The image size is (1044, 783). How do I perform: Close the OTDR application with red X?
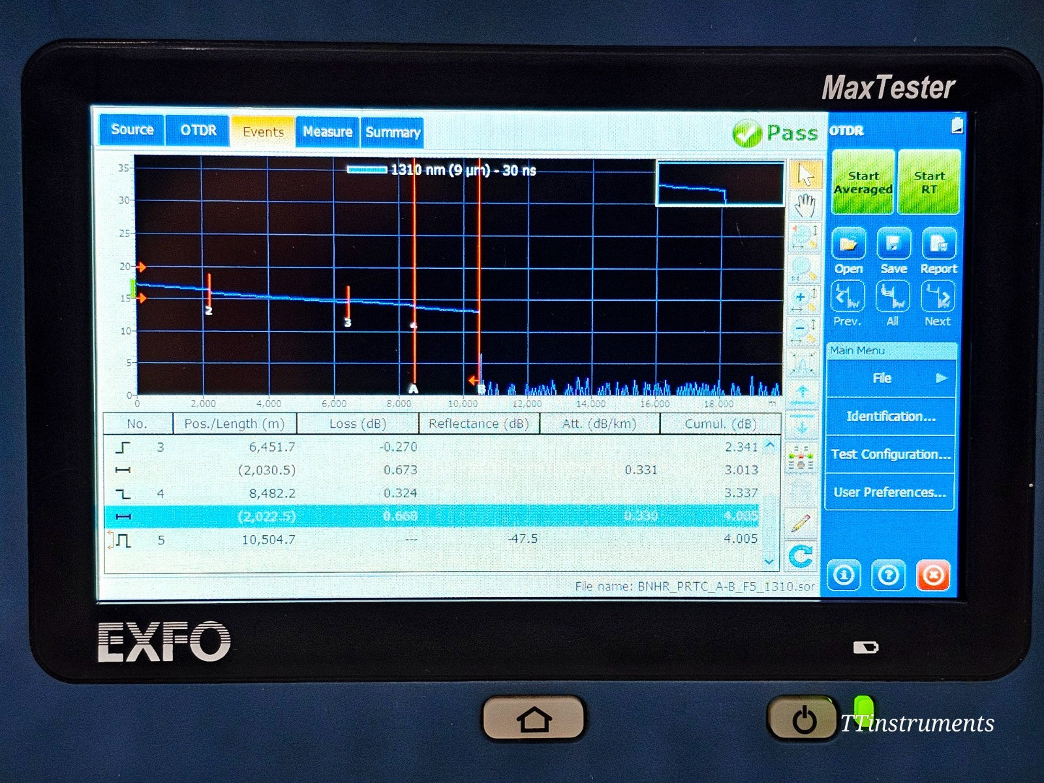point(933,576)
